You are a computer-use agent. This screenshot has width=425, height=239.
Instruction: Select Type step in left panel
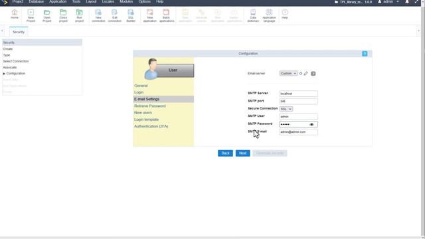click(x=7, y=55)
